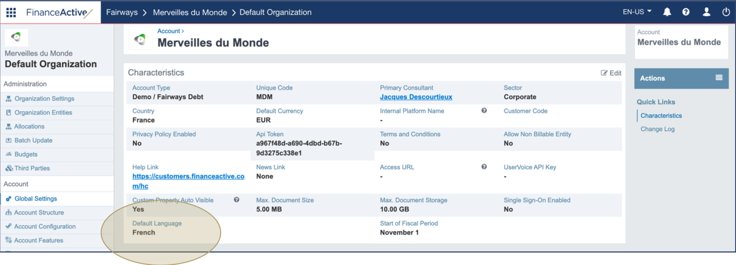Click the Default Organization breadcrumb
Image resolution: width=736 pixels, height=265 pixels.
coord(275,12)
